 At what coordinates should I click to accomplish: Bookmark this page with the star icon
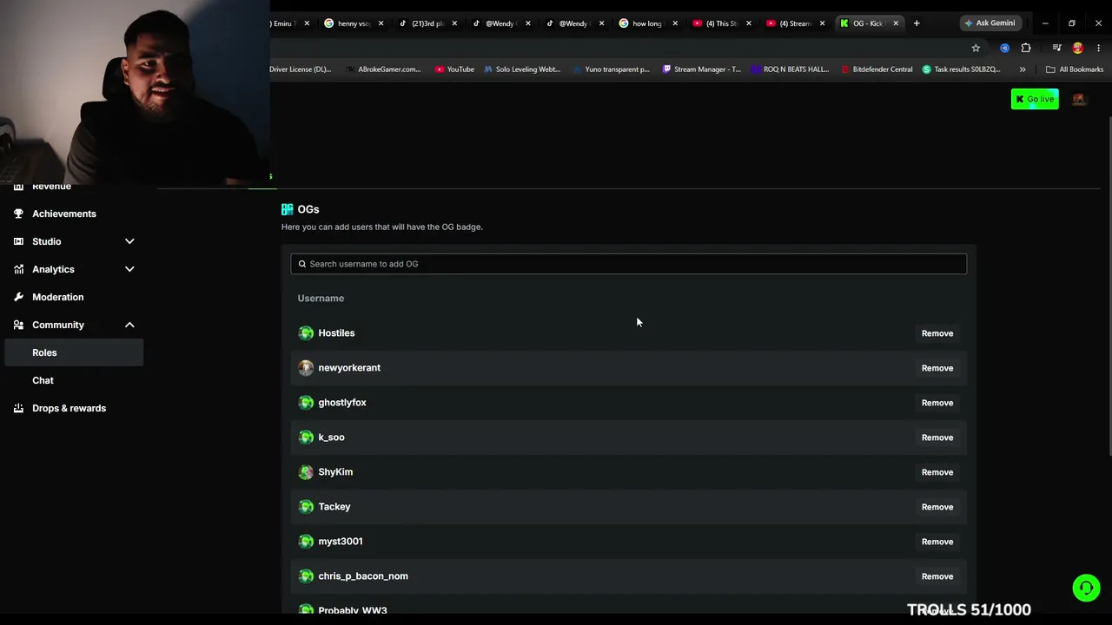pos(976,48)
